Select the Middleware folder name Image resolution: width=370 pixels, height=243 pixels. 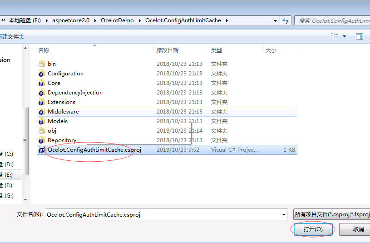click(x=63, y=111)
